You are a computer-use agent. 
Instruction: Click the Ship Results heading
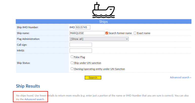[28, 86]
